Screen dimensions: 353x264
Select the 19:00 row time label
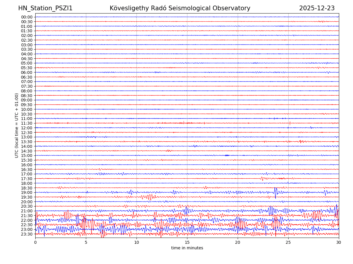[26, 192]
